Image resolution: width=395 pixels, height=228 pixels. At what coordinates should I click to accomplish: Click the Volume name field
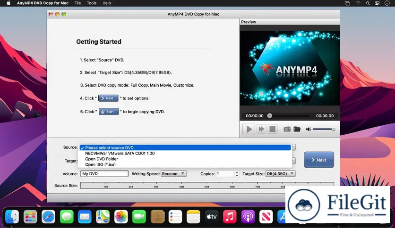(x=104, y=173)
